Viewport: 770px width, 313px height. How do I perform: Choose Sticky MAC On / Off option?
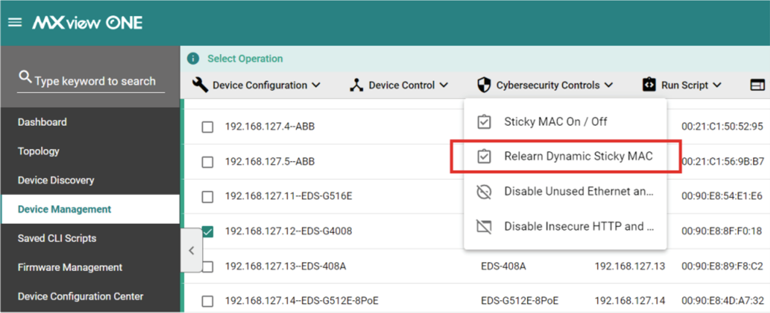565,121
